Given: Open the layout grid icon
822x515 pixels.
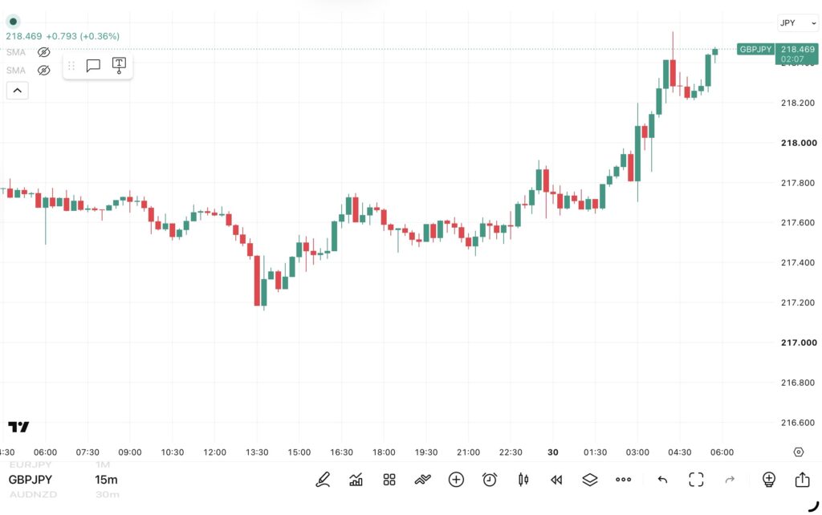Looking at the screenshot, I should coord(389,480).
